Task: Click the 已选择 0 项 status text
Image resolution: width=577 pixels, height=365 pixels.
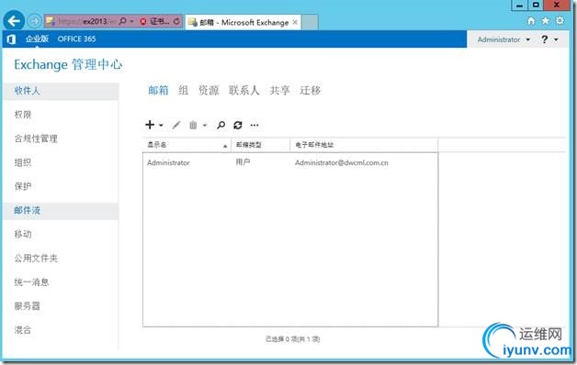Action: [292, 339]
